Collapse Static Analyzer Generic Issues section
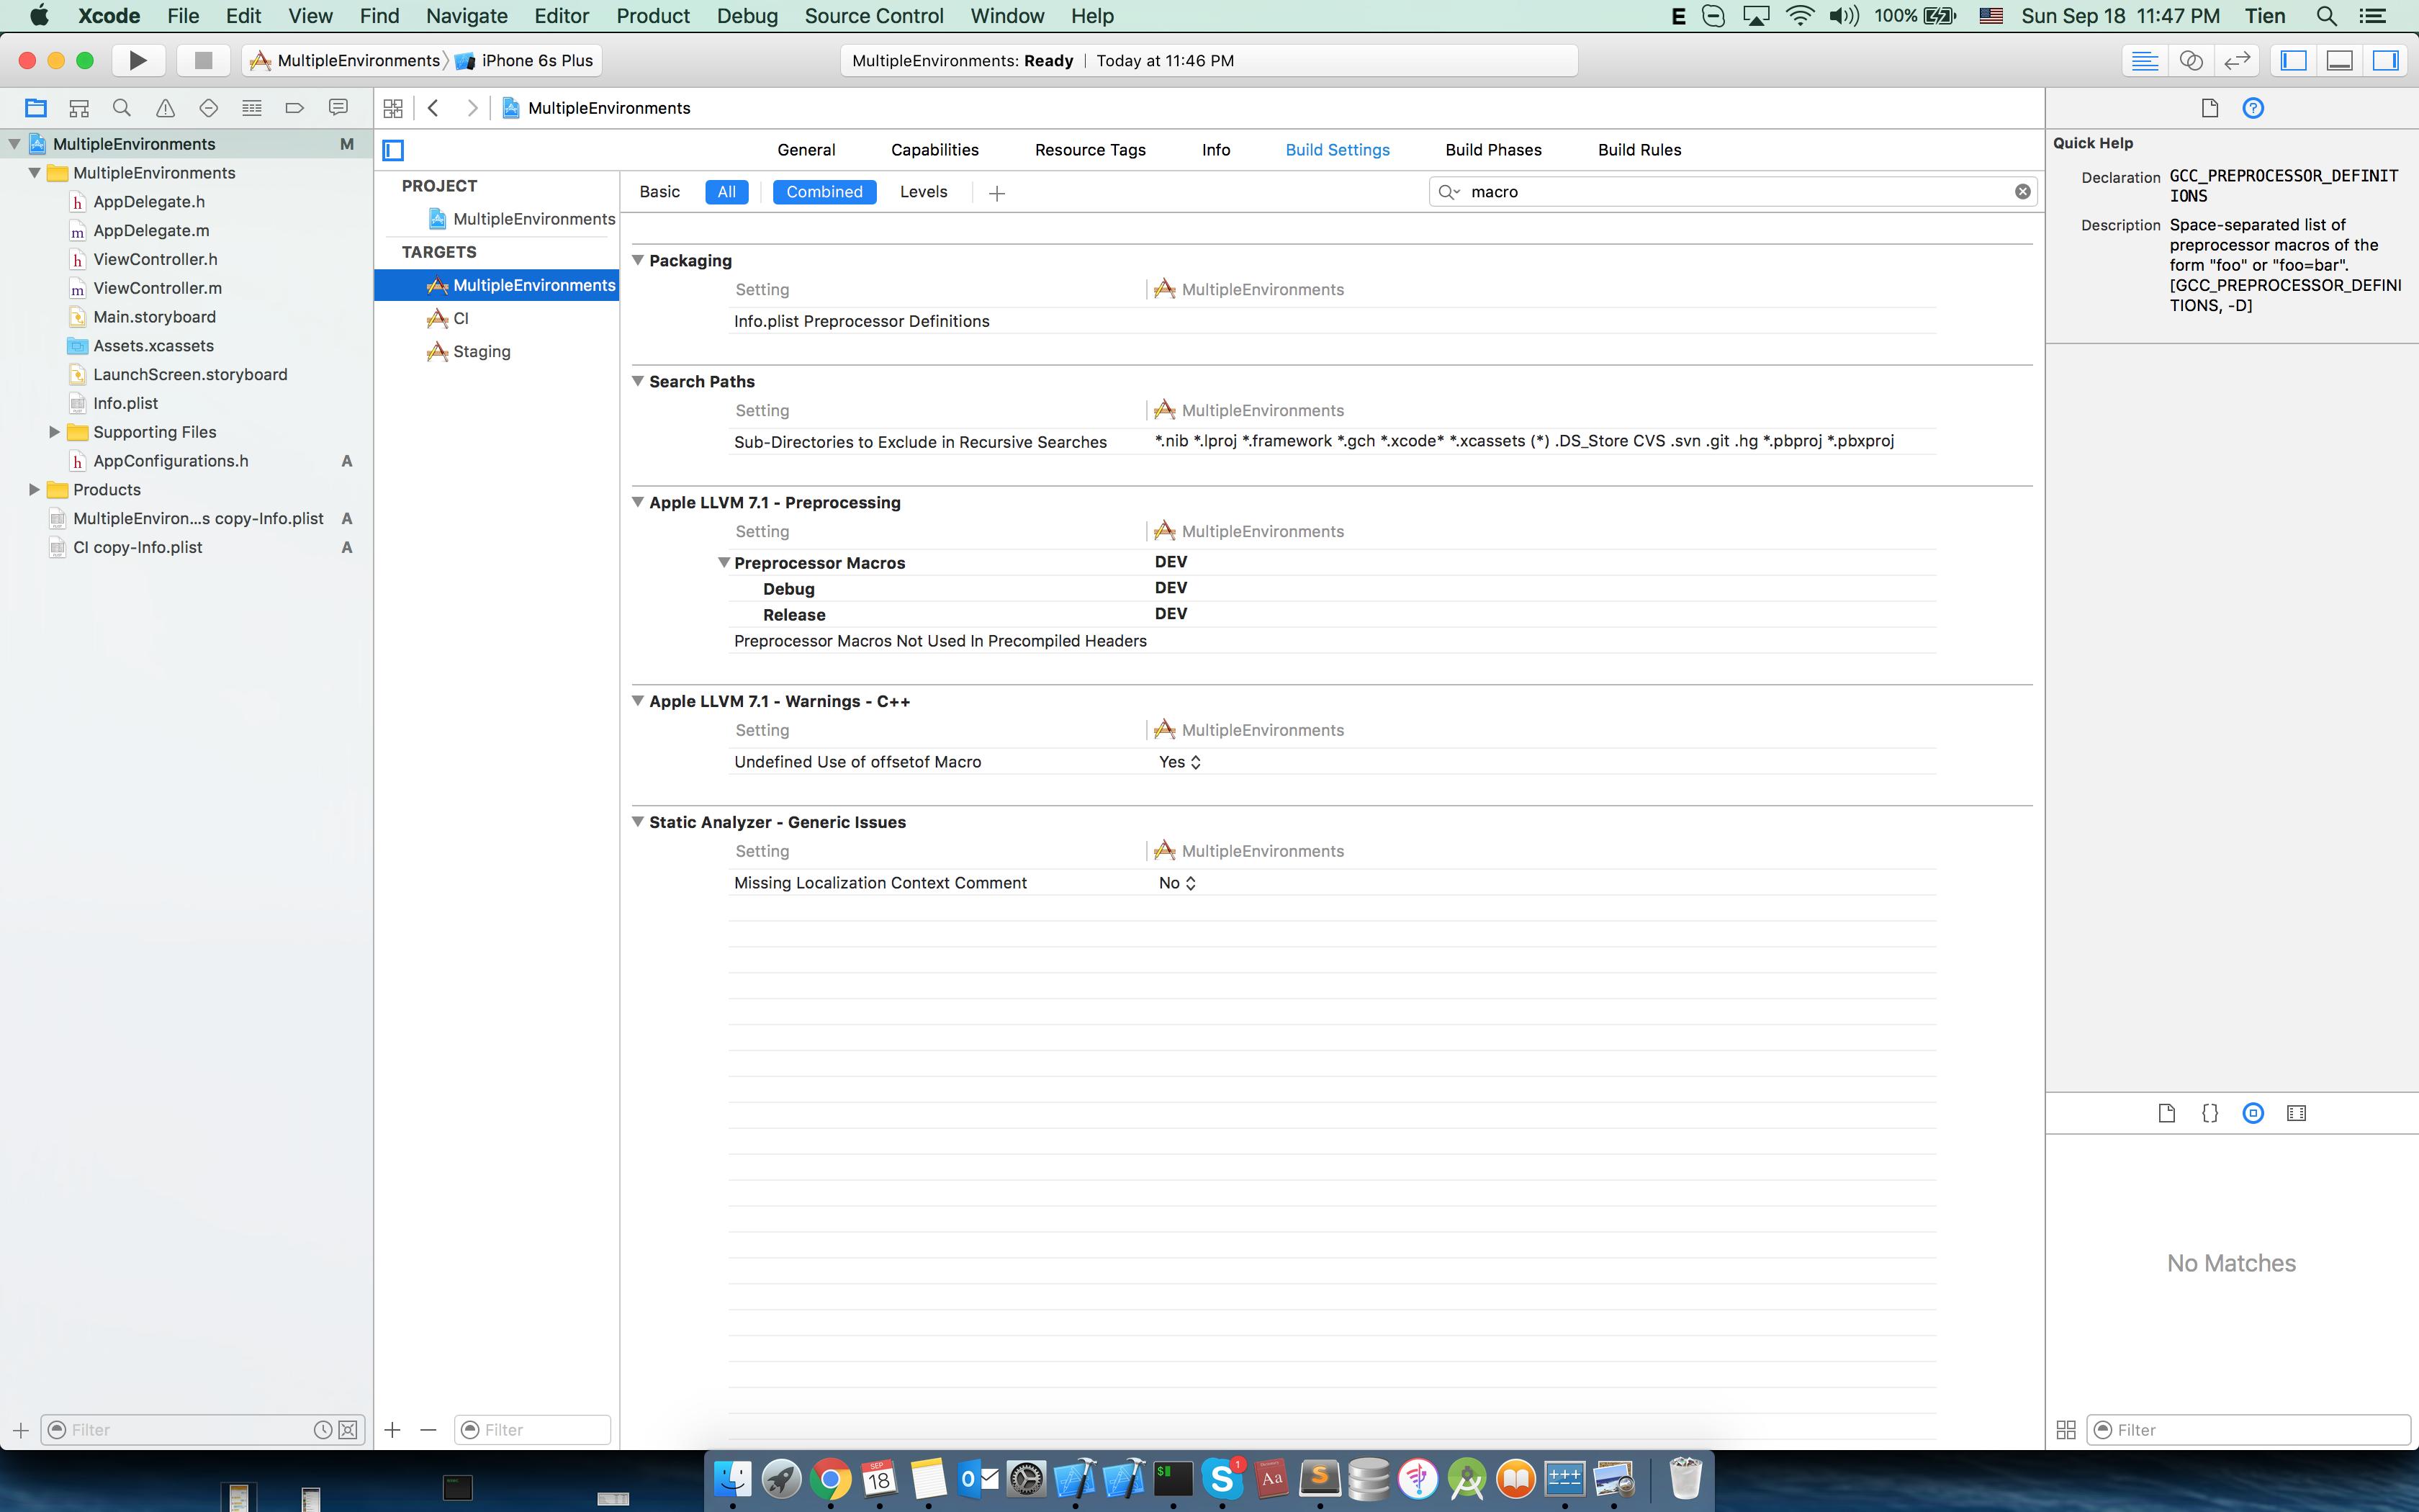 [x=638, y=822]
